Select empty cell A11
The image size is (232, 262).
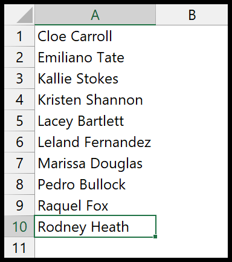pos(95,247)
